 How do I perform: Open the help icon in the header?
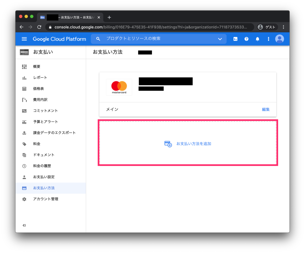(x=246, y=39)
